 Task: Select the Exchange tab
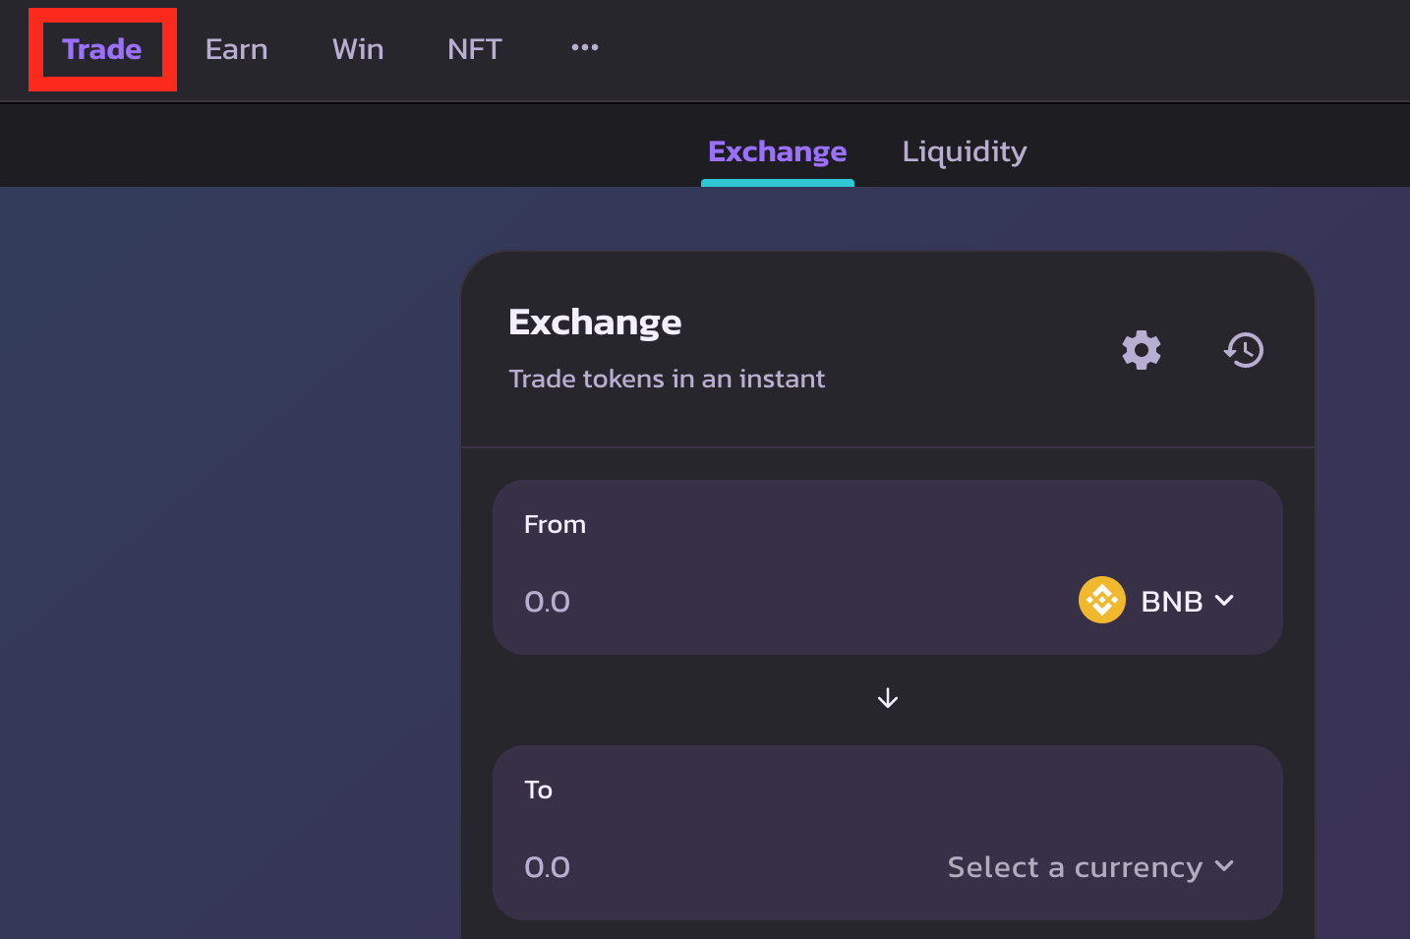[777, 151]
